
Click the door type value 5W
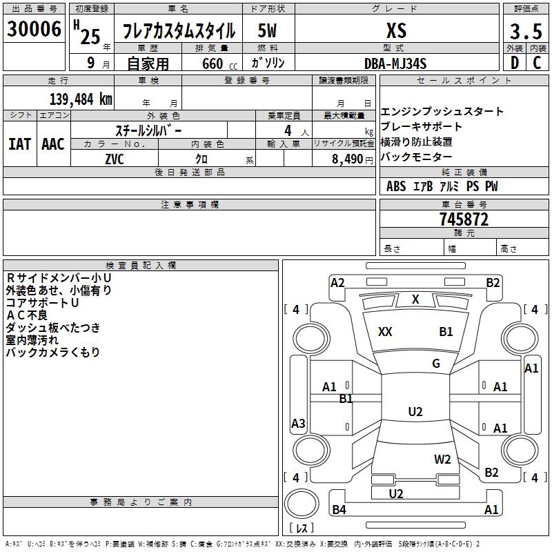click(268, 30)
